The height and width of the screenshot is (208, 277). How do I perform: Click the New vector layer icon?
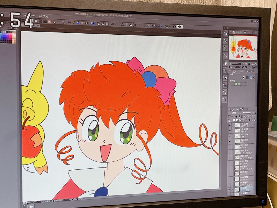tap(237, 120)
